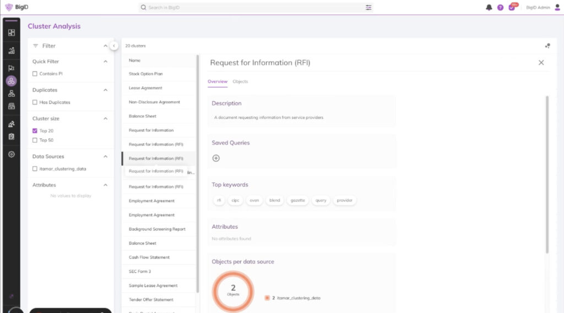Image resolution: width=564 pixels, height=313 pixels.
Task: Collapse the filter panel with arrow button
Action: pyautogui.click(x=114, y=46)
